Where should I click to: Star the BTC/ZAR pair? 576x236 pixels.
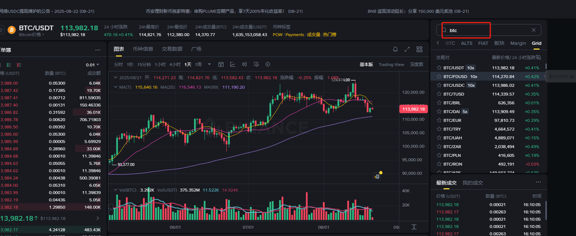pos(439,147)
